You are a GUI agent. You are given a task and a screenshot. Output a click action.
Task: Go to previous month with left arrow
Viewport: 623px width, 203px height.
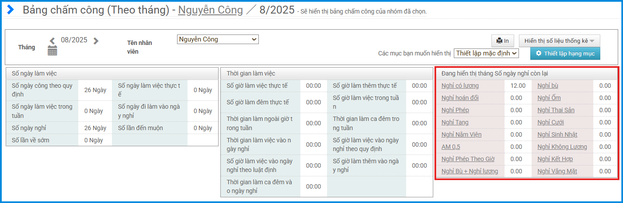click(52, 41)
